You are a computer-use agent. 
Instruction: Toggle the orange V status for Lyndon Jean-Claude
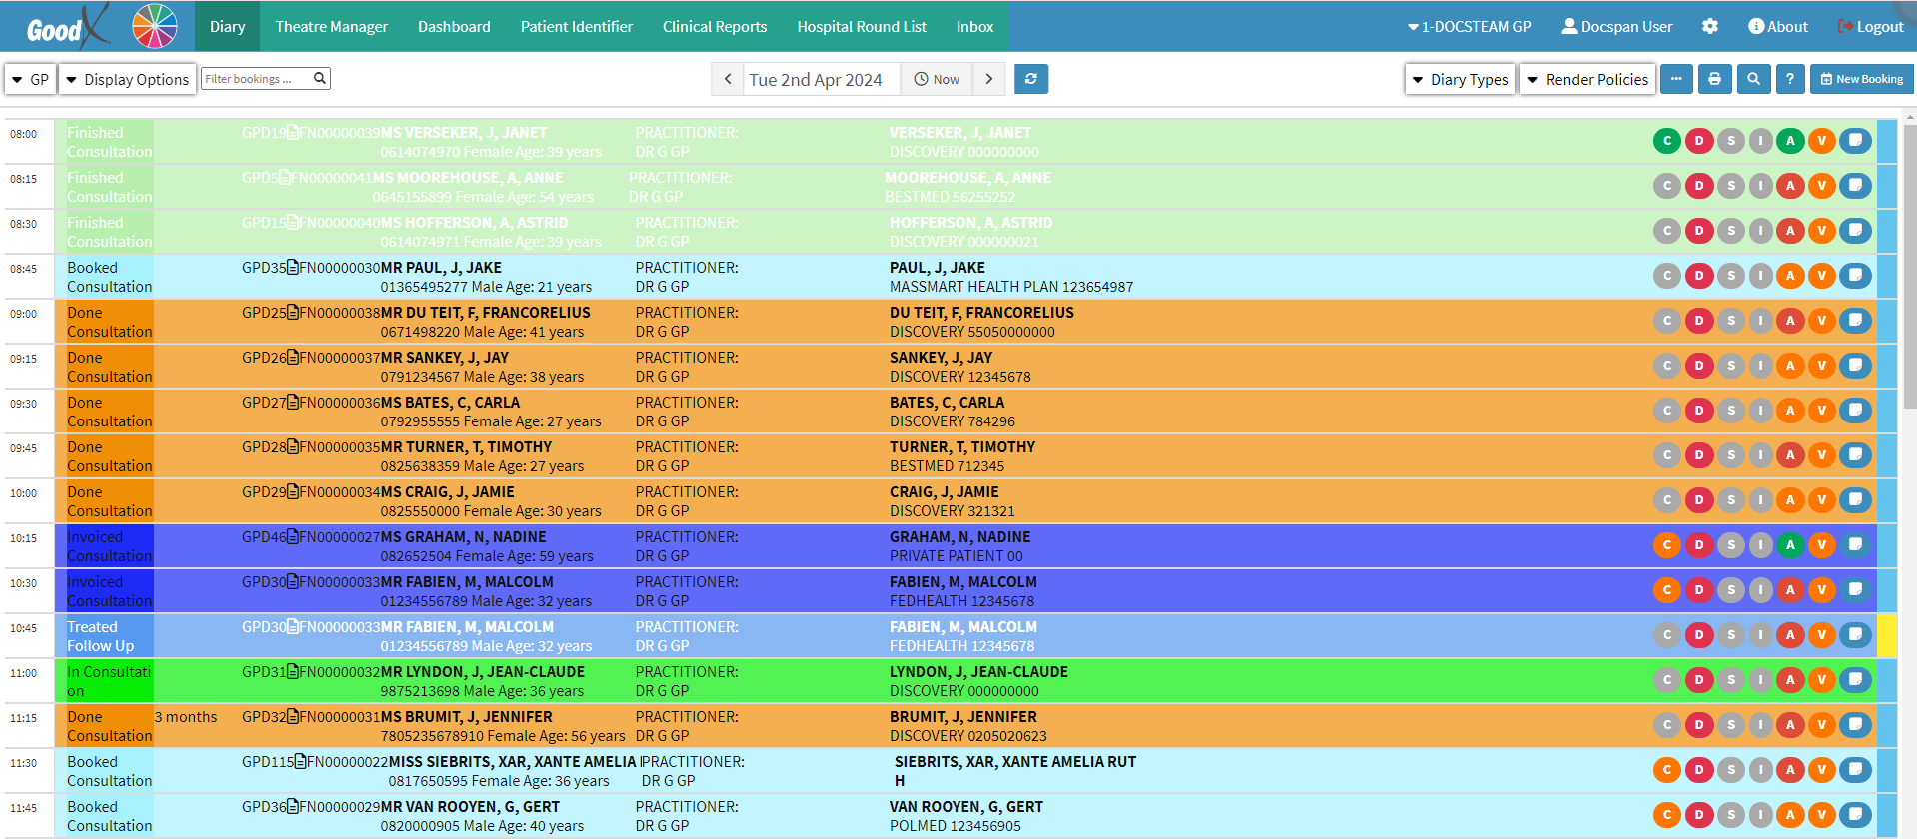1822,680
